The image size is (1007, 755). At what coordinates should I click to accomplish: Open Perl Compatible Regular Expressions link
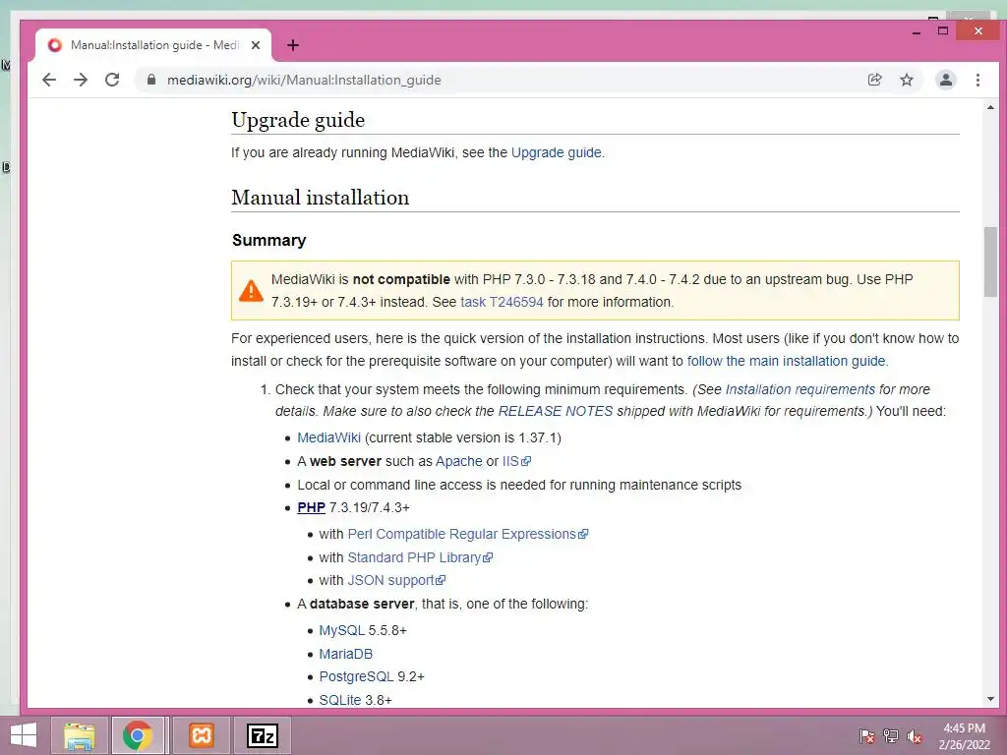pyautogui.click(x=467, y=534)
